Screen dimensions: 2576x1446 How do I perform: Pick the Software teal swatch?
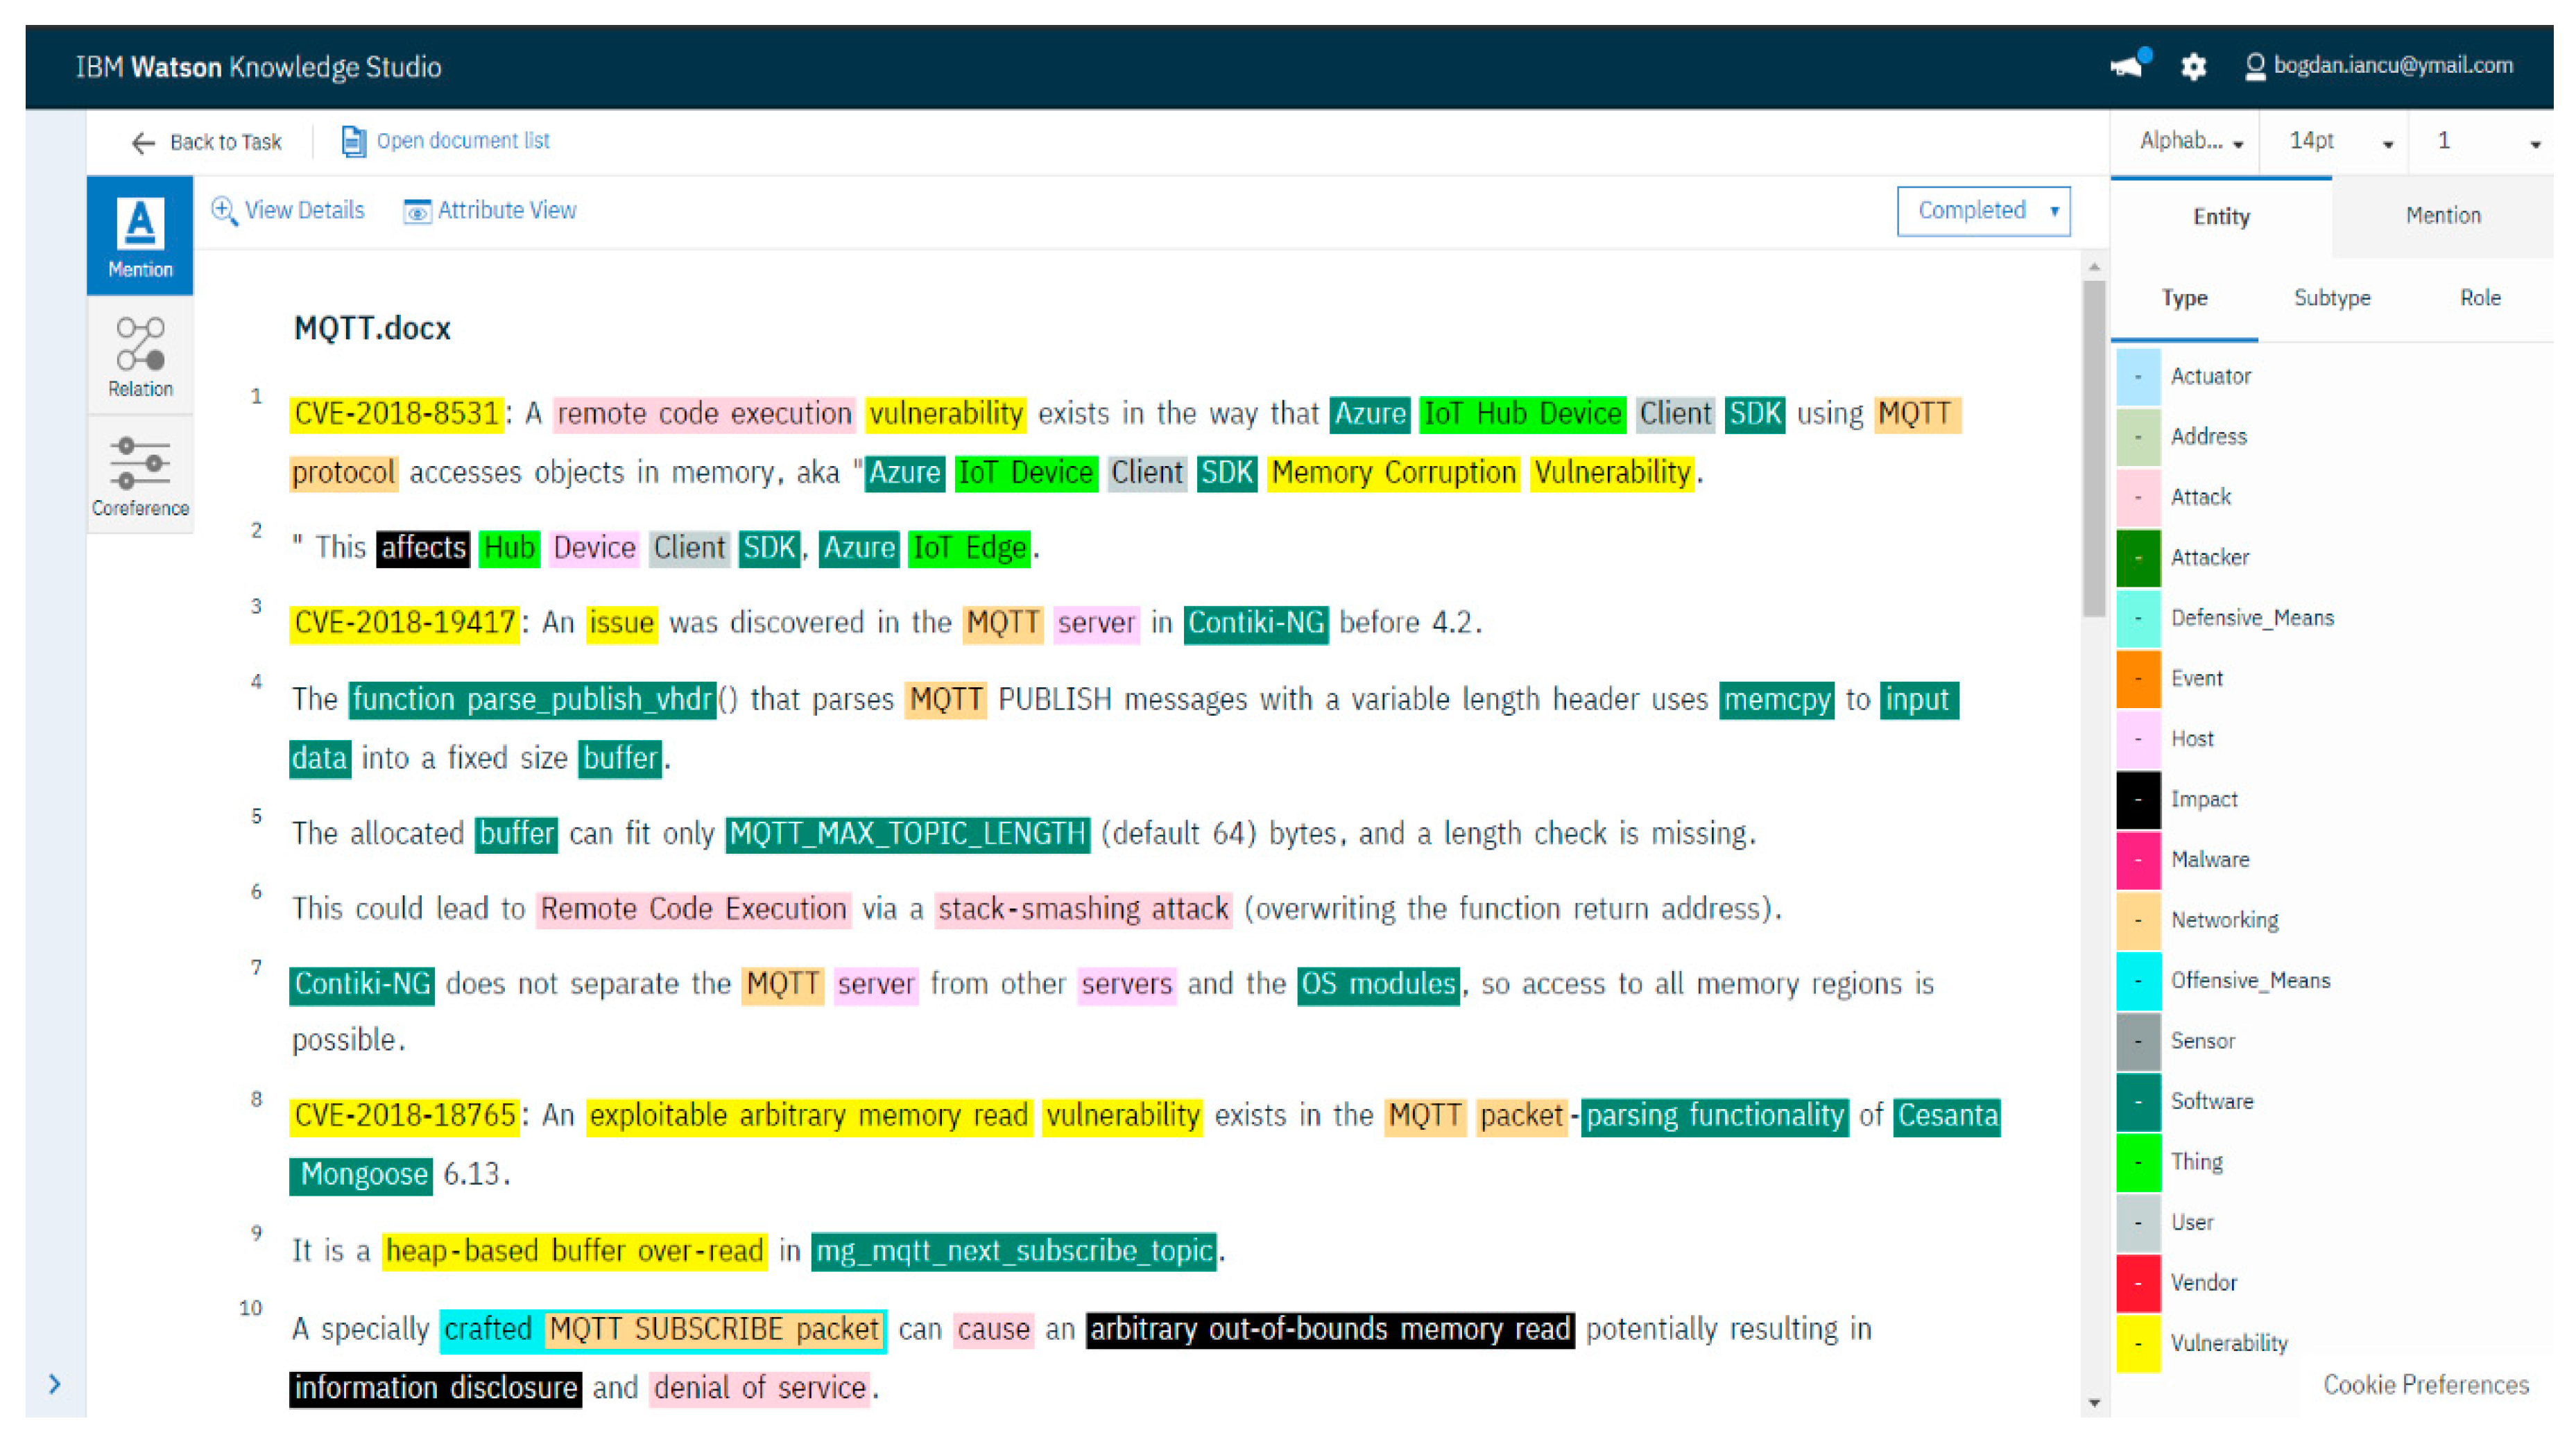click(x=2138, y=1101)
